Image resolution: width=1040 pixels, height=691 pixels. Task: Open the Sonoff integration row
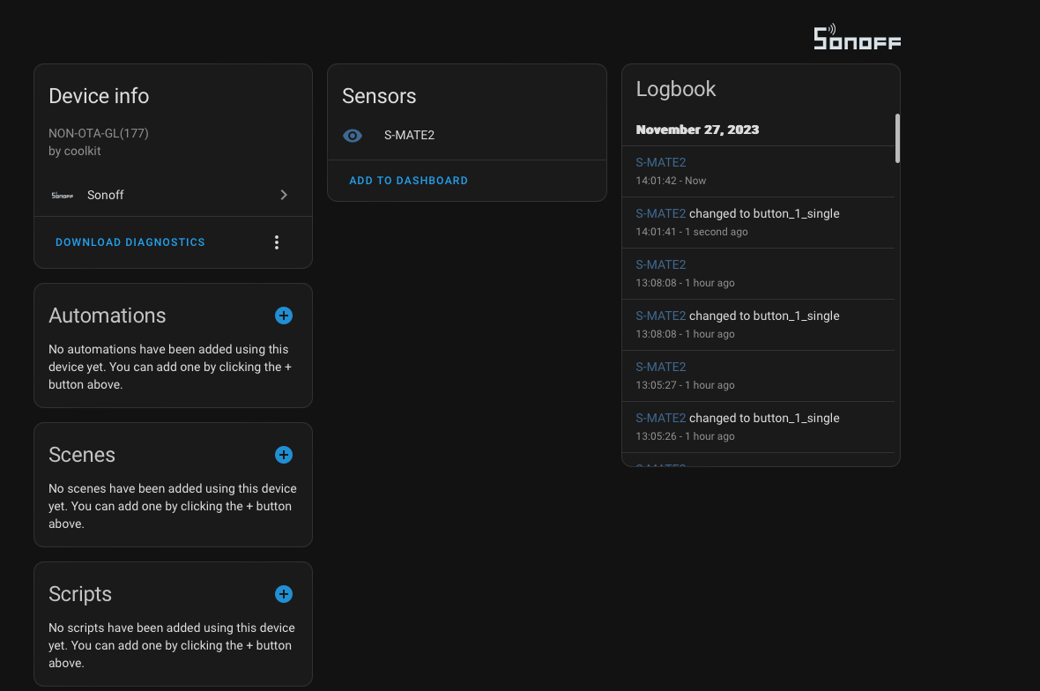click(x=173, y=195)
